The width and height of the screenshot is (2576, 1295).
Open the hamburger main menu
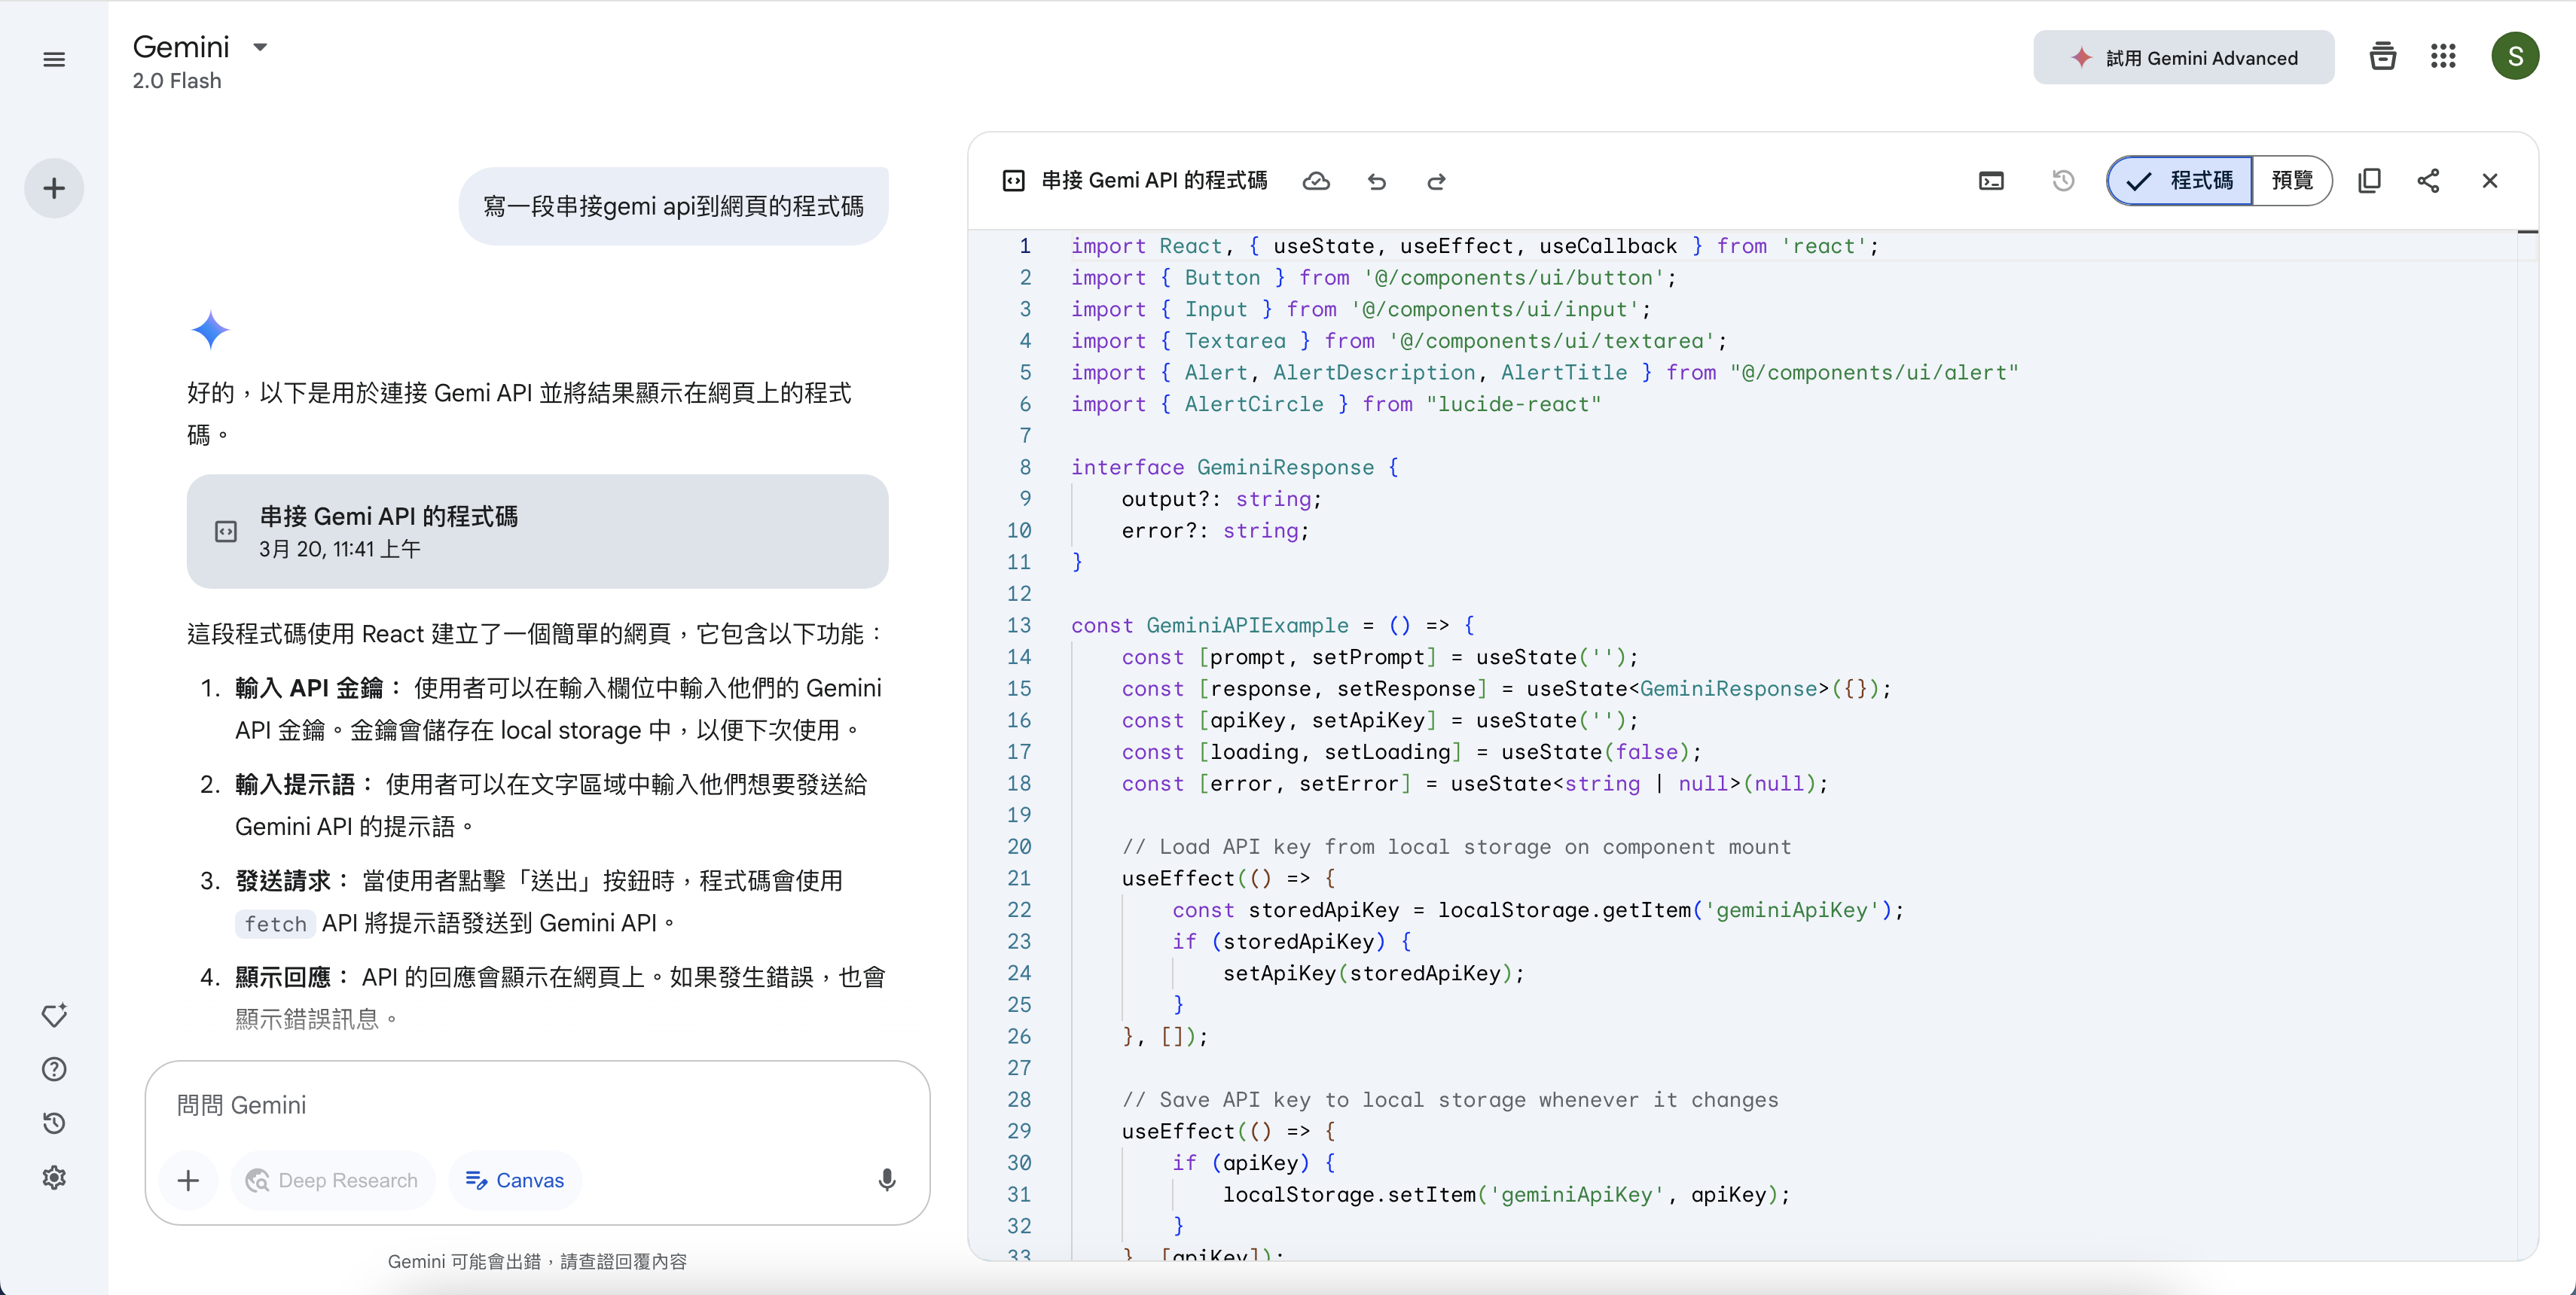pyautogui.click(x=54, y=60)
